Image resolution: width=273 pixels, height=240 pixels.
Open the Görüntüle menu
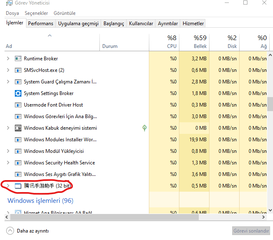(x=65, y=13)
